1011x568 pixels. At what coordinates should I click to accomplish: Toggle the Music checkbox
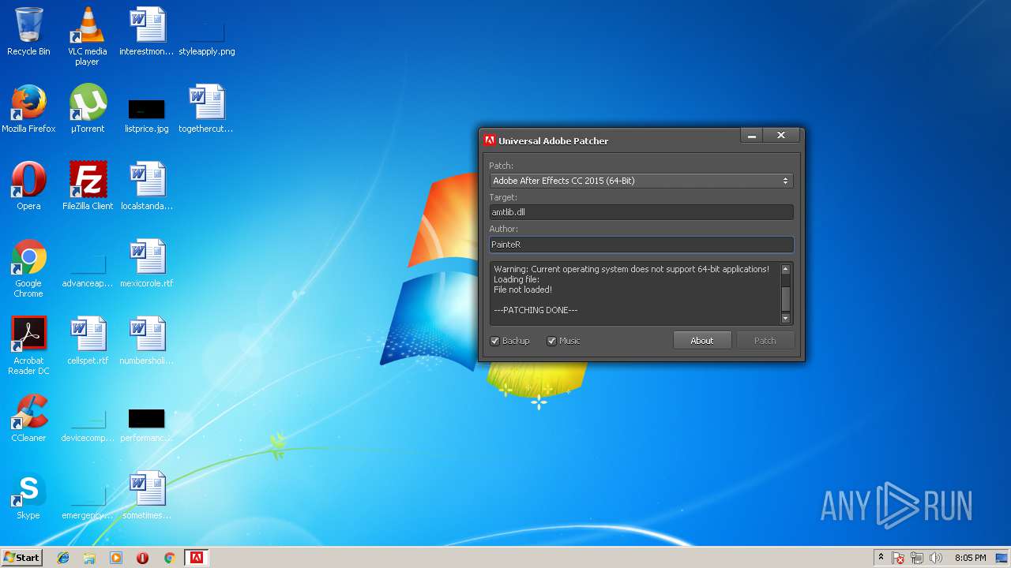[x=552, y=341]
